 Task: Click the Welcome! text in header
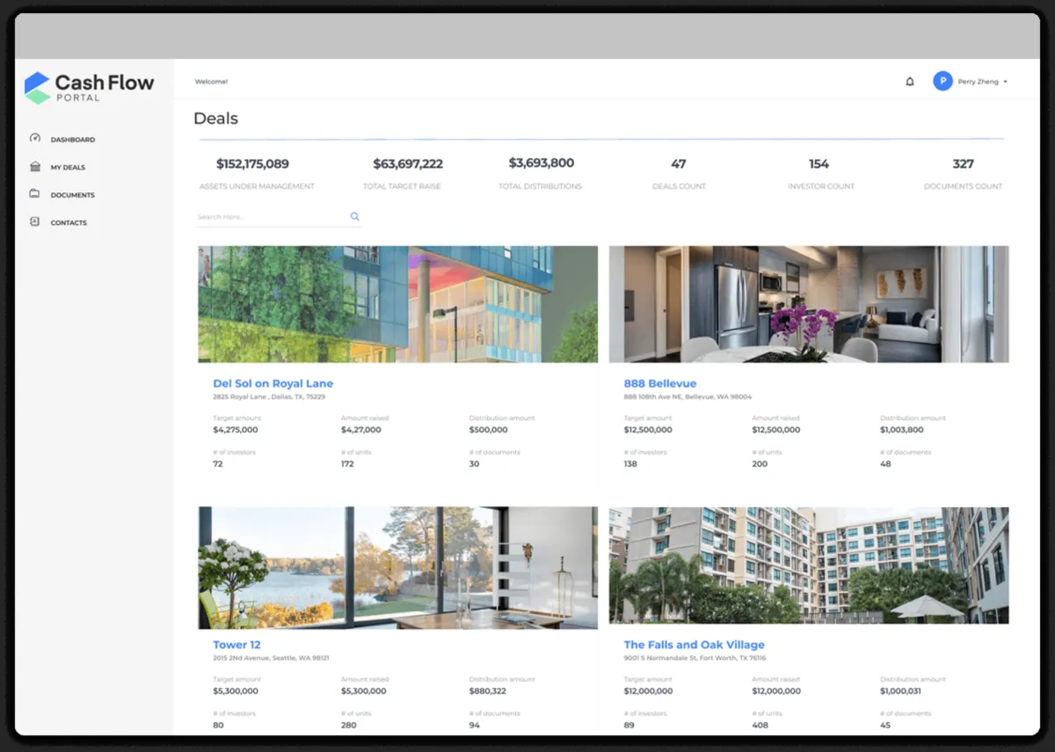pos(211,82)
